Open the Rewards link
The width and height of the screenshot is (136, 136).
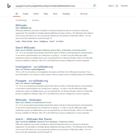coord(124,6)
